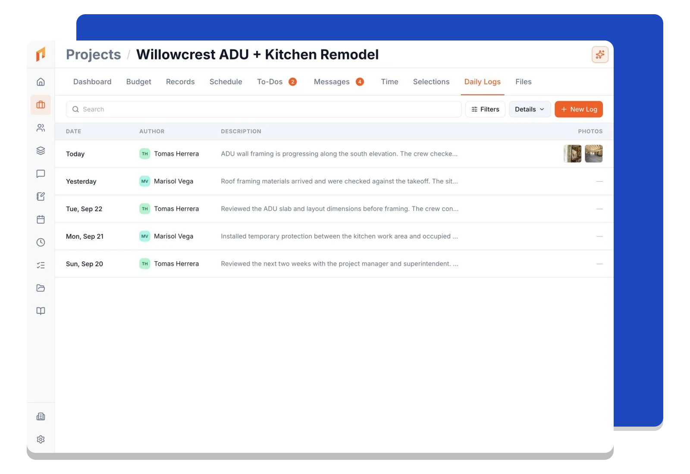The image size is (690, 474).
Task: Open first photo thumbnail in Today's log
Action: [573, 154]
